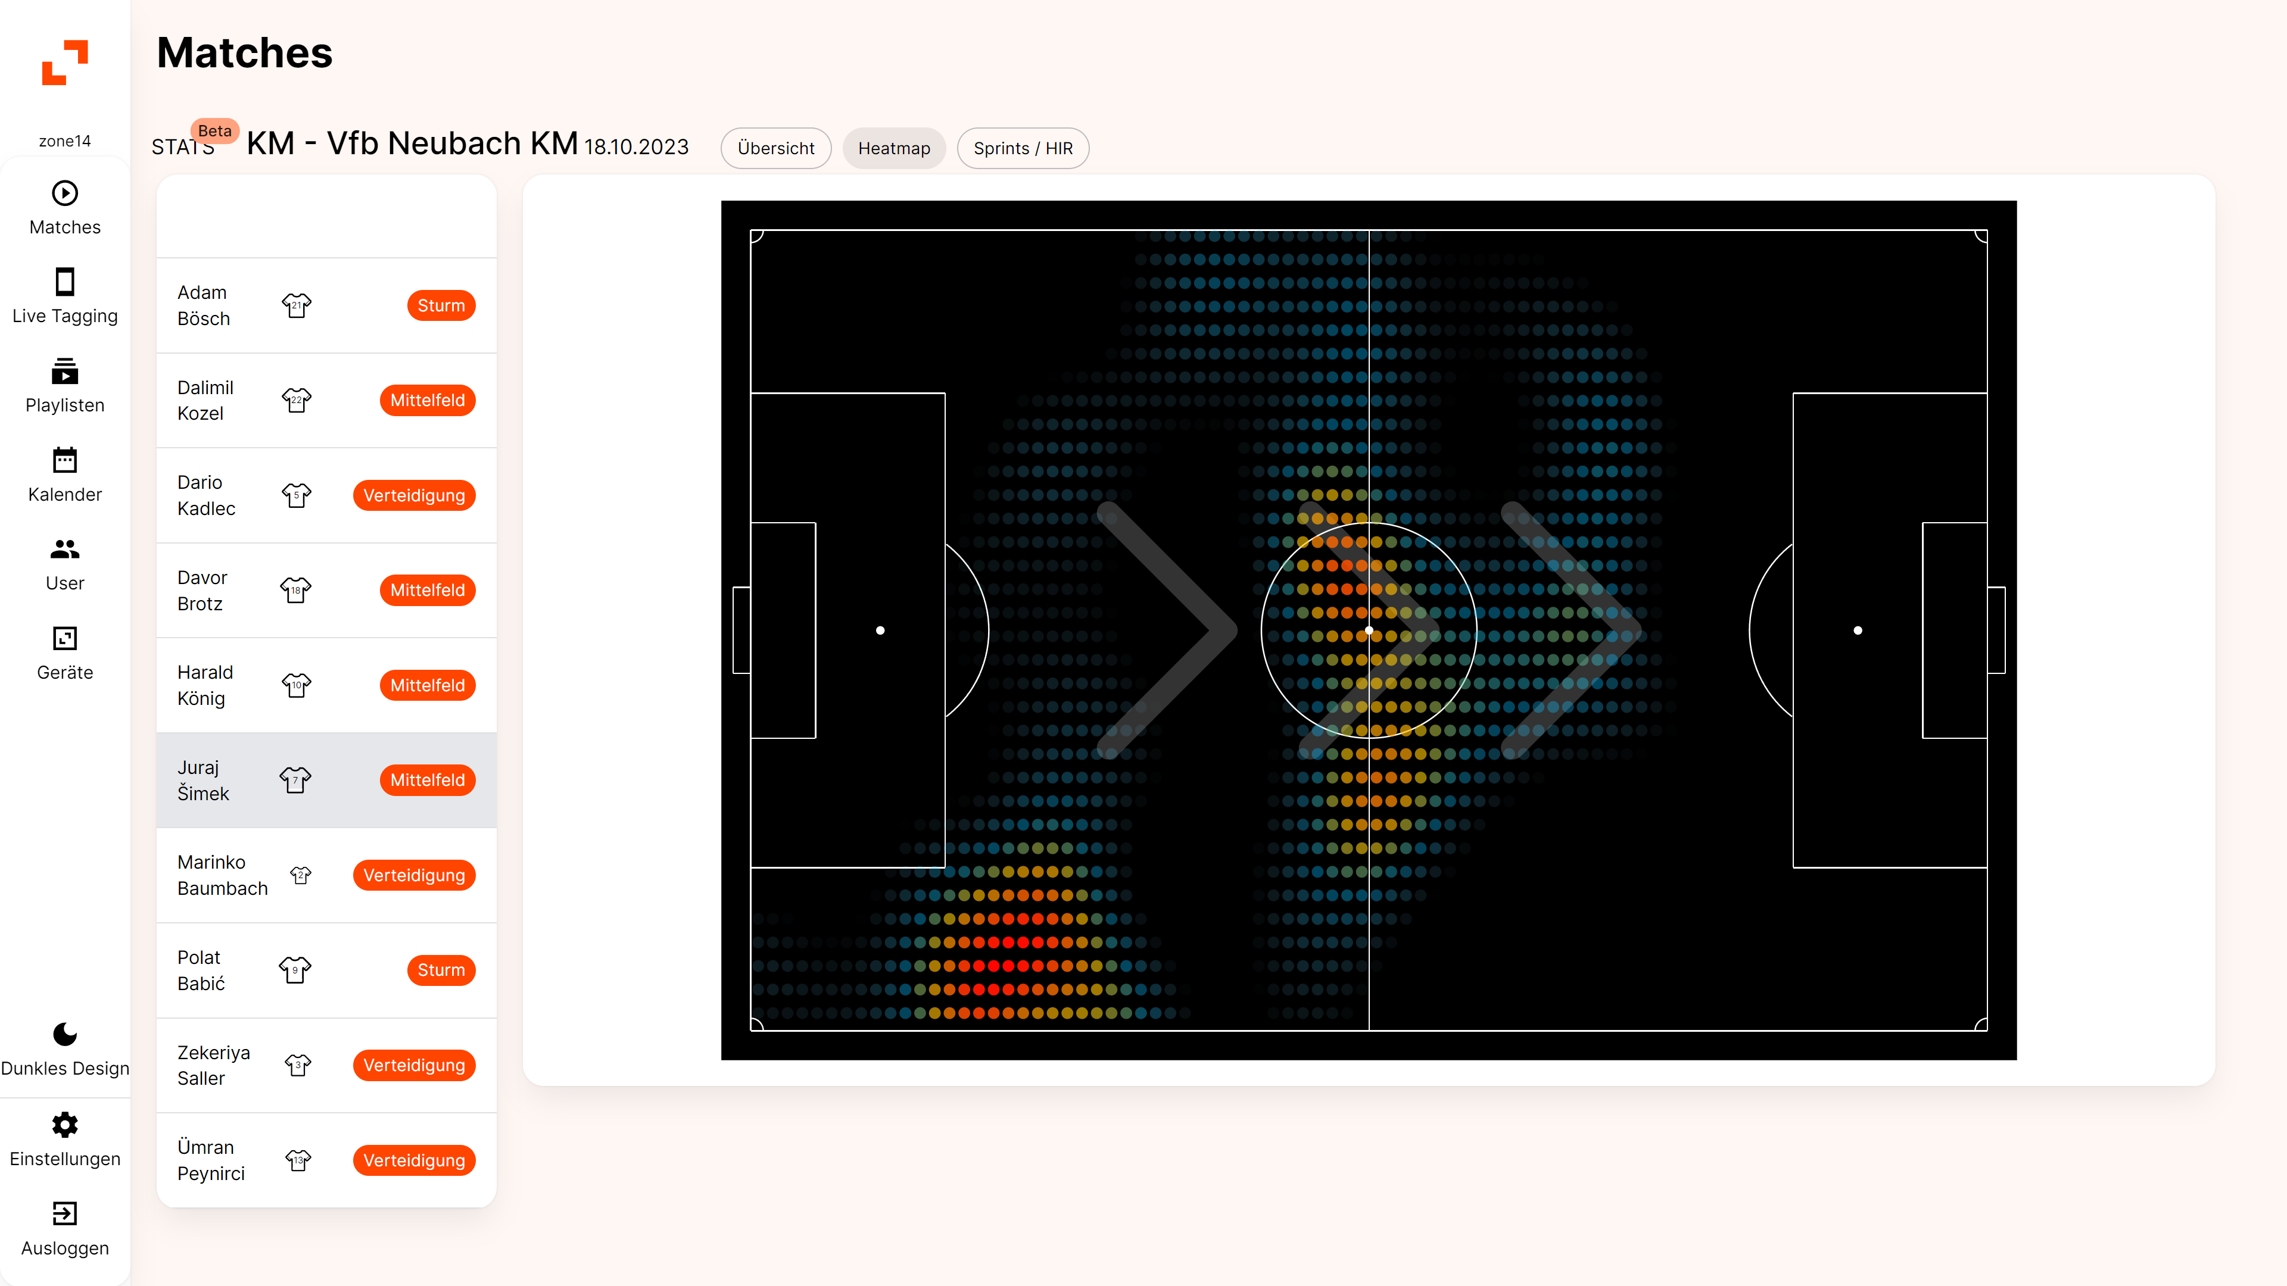
Task: Open Geräte settings section
Action: (x=64, y=653)
